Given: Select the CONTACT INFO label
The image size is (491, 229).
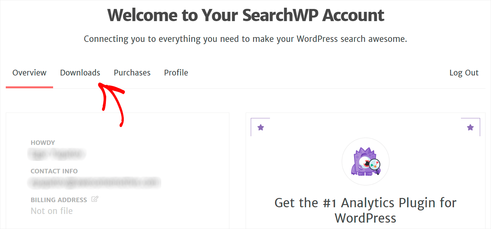Looking at the screenshot, I should (54, 171).
